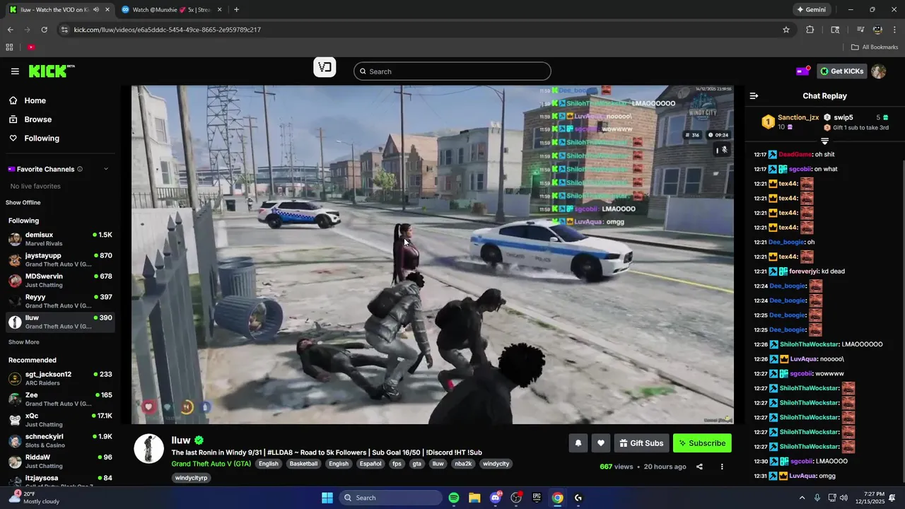Select the nba2k tag

coord(463,464)
